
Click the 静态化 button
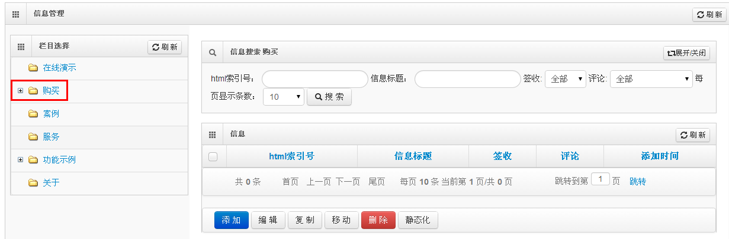click(x=418, y=220)
